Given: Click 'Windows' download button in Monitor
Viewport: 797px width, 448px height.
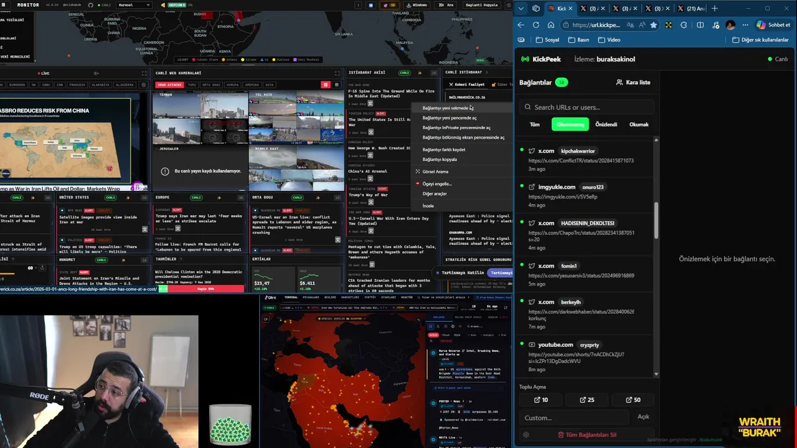Looking at the screenshot, I should click(417, 5).
